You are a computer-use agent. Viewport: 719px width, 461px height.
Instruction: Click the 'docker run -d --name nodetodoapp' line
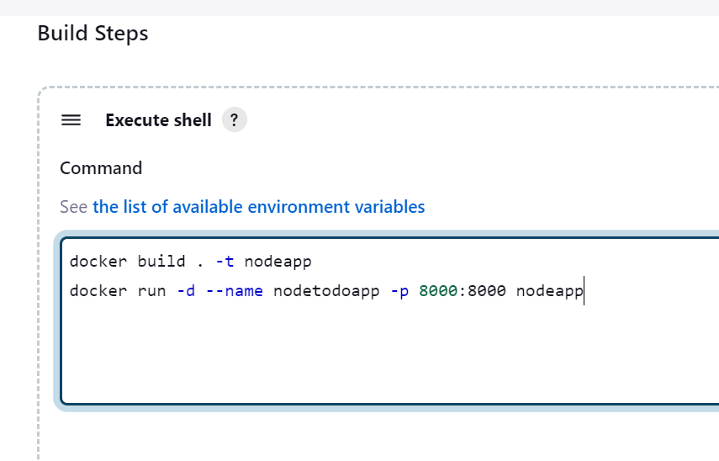pyautogui.click(x=326, y=291)
